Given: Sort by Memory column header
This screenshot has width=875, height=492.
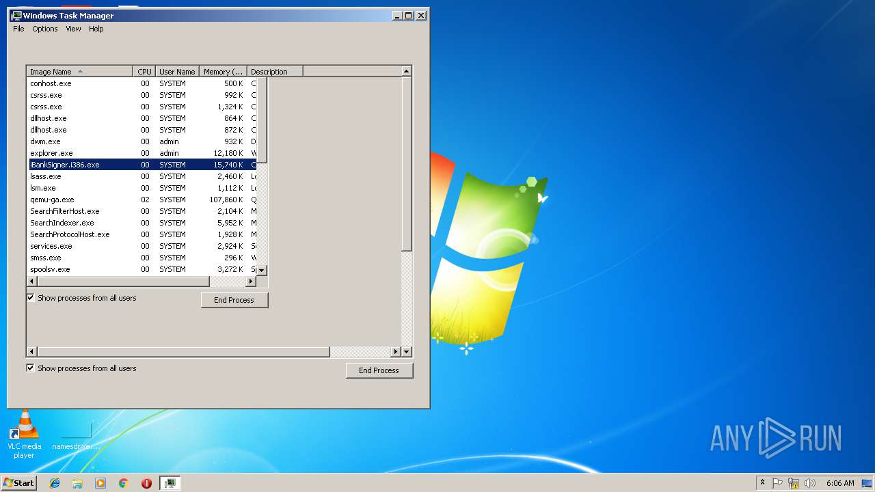Looking at the screenshot, I should 223,72.
